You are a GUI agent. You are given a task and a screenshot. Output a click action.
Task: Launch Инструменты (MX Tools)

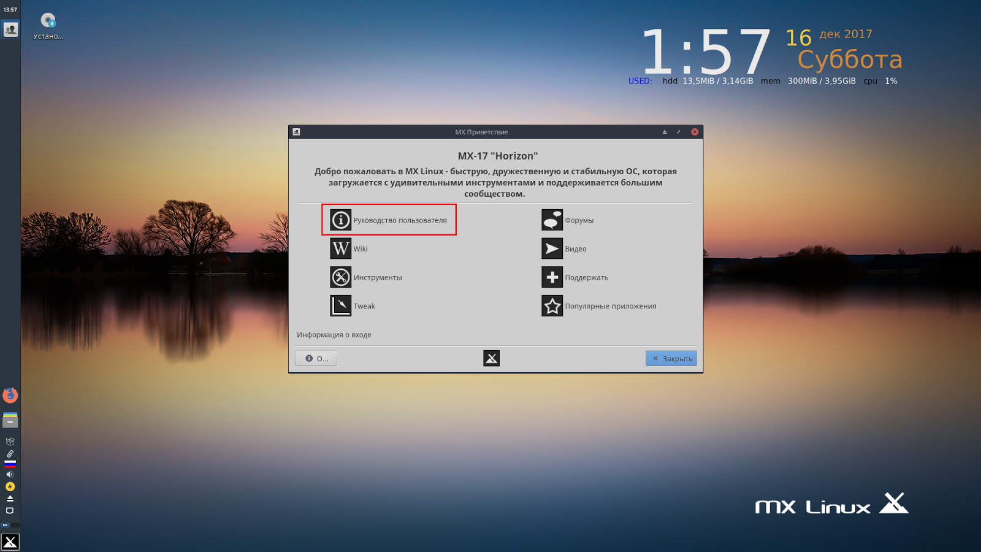click(367, 277)
